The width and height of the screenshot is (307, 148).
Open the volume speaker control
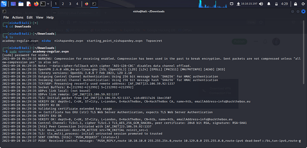click(261, 4)
